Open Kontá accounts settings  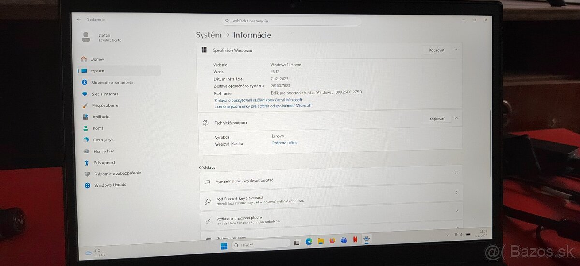119,128
